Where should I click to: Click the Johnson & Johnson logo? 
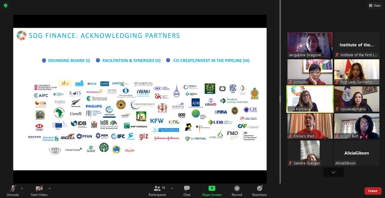(167, 138)
